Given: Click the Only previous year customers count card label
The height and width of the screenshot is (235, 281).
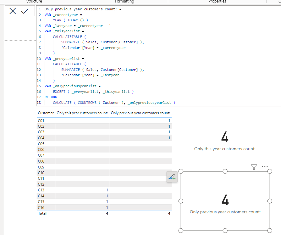Looking at the screenshot, I should (x=225, y=212).
